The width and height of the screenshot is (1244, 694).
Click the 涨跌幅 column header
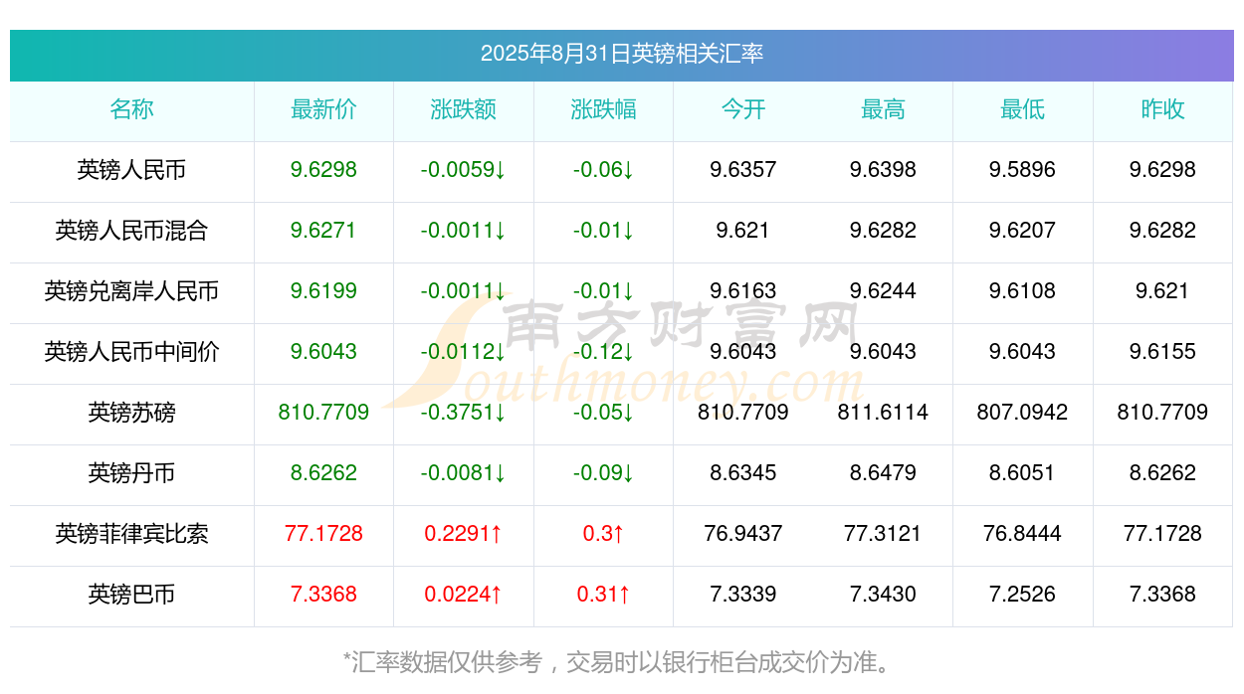pos(603,109)
